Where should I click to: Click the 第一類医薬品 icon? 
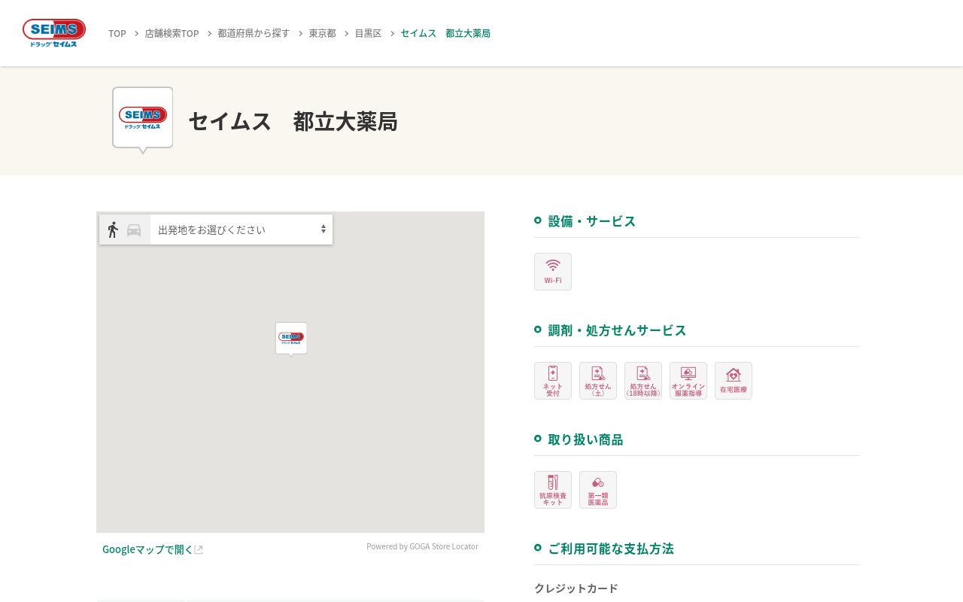(598, 490)
